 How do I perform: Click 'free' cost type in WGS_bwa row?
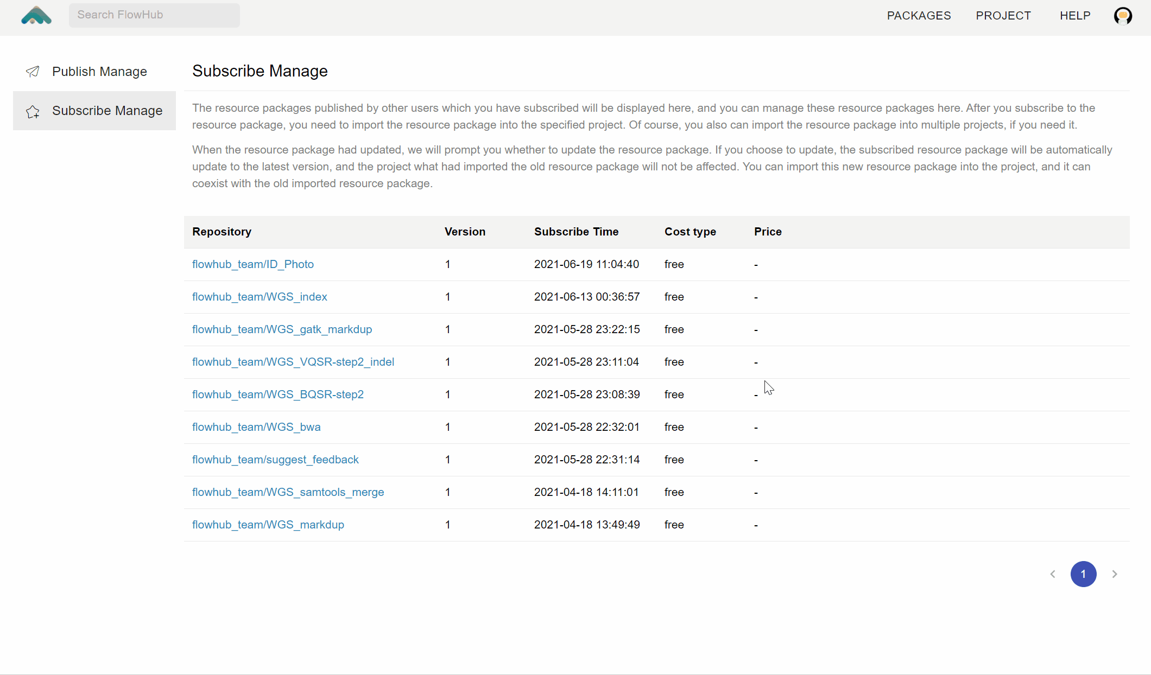674,427
